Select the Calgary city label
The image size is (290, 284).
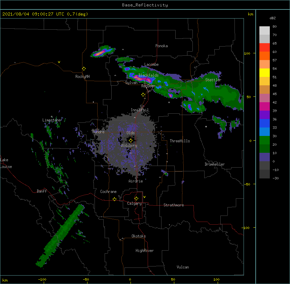[134, 203]
